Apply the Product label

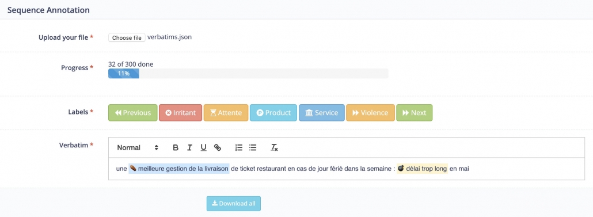(273, 113)
